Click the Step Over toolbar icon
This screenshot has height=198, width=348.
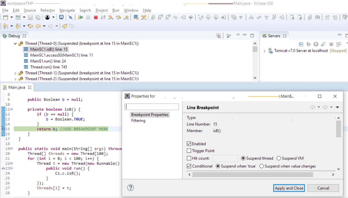[118, 18]
